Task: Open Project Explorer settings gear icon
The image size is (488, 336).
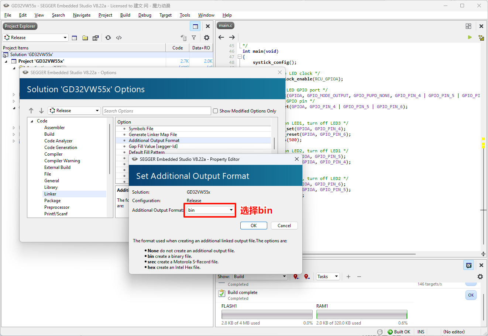Action: click(207, 38)
